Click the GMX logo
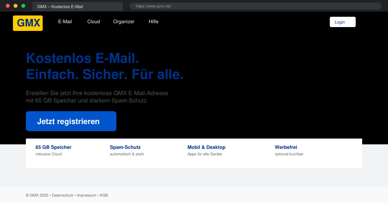Screen dimensions: 388x203 (28, 23)
